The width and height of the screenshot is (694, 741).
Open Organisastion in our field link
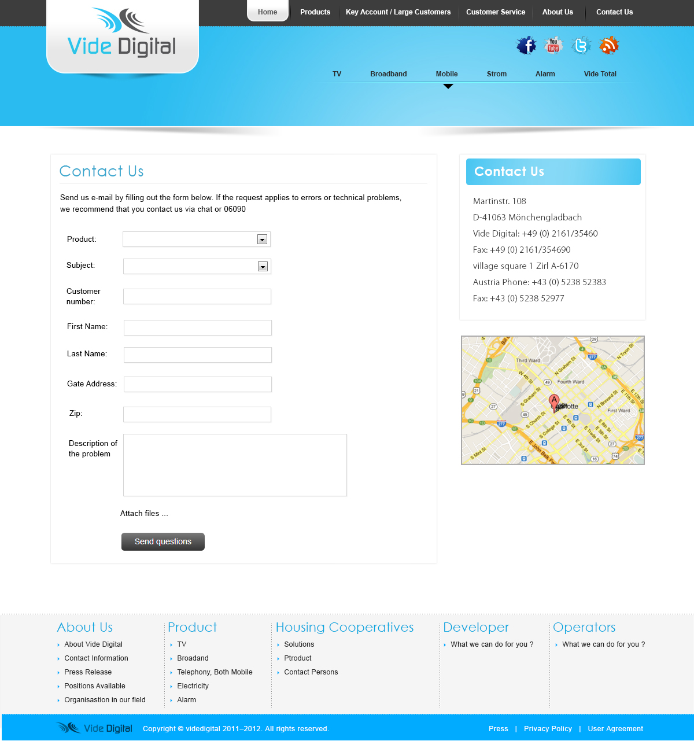point(105,700)
